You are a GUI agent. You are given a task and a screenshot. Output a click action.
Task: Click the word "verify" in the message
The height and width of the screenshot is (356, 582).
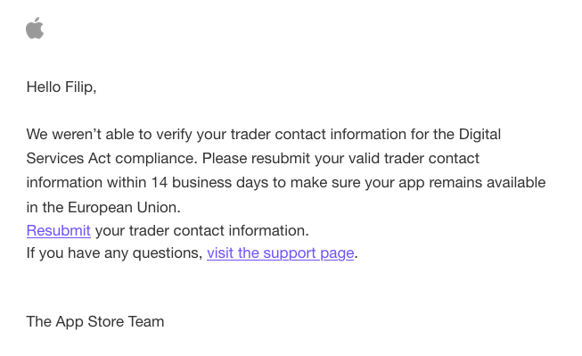tap(174, 135)
